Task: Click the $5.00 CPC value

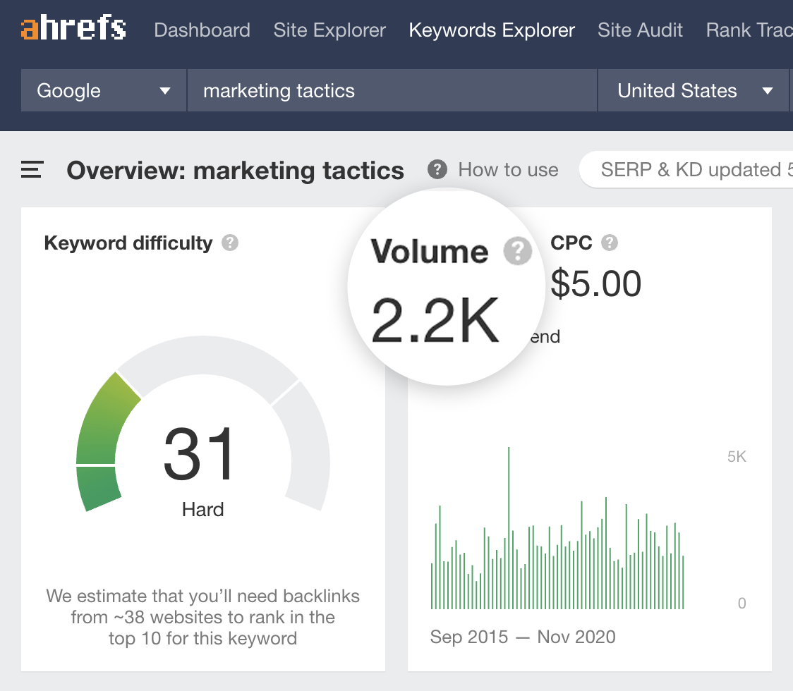Action: [x=595, y=283]
